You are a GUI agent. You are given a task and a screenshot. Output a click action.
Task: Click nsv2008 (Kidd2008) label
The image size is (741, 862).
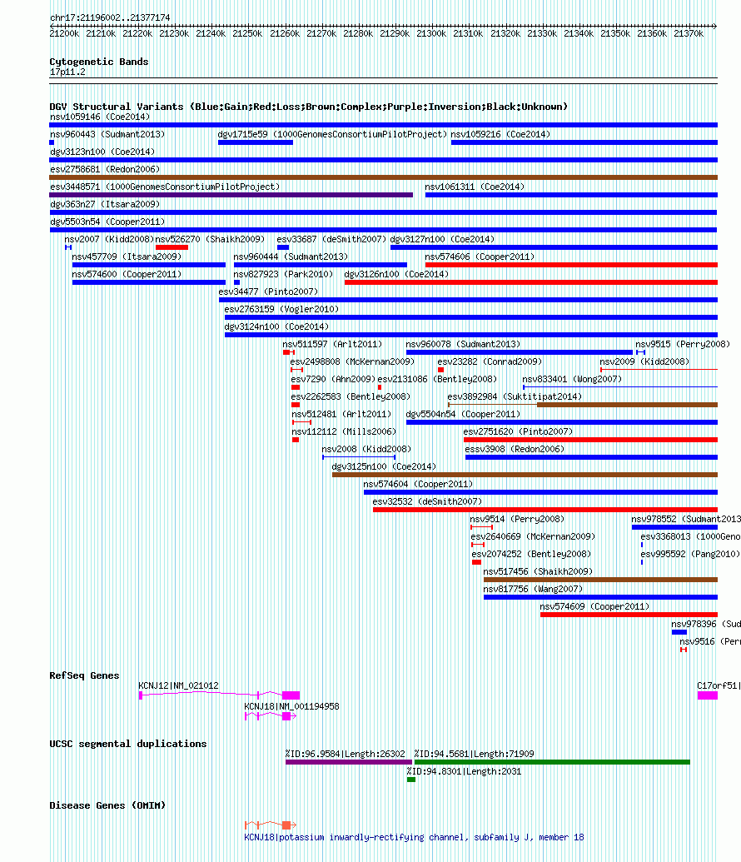pyautogui.click(x=366, y=451)
